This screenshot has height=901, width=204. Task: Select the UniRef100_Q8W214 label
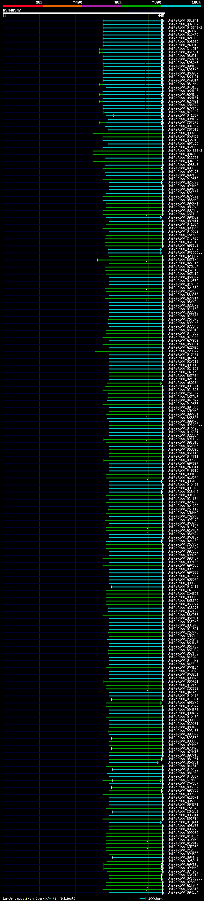click(183, 56)
